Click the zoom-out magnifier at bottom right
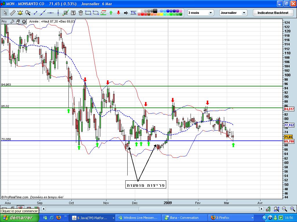Viewport: 297px width, 222px height. coord(285,209)
